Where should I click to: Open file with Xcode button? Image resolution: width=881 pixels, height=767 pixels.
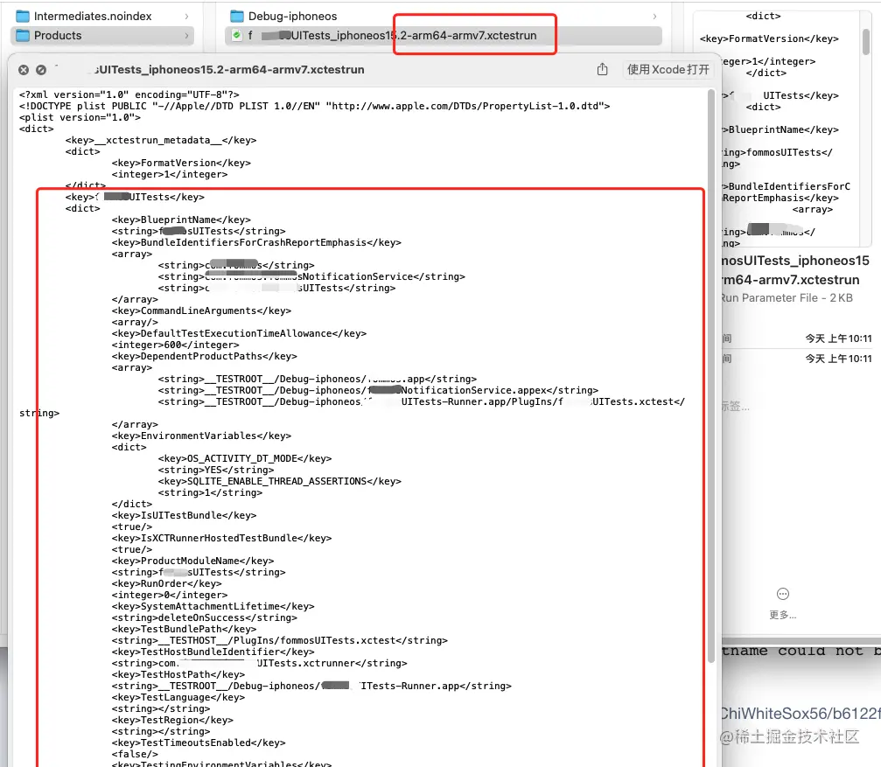(668, 70)
